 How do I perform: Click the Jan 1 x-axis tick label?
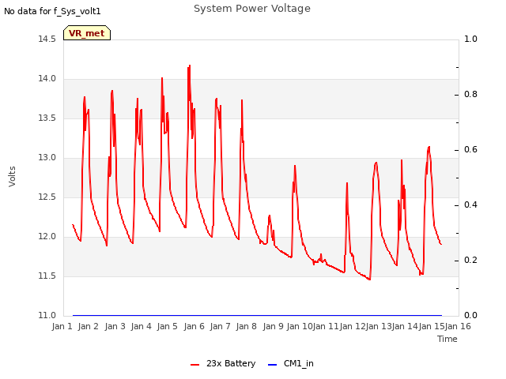pos(62,326)
